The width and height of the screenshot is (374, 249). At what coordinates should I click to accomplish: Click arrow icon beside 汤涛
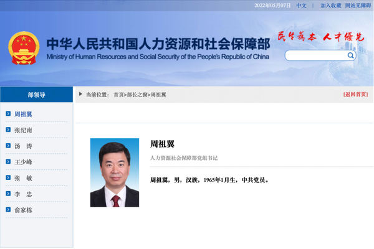click(8, 146)
